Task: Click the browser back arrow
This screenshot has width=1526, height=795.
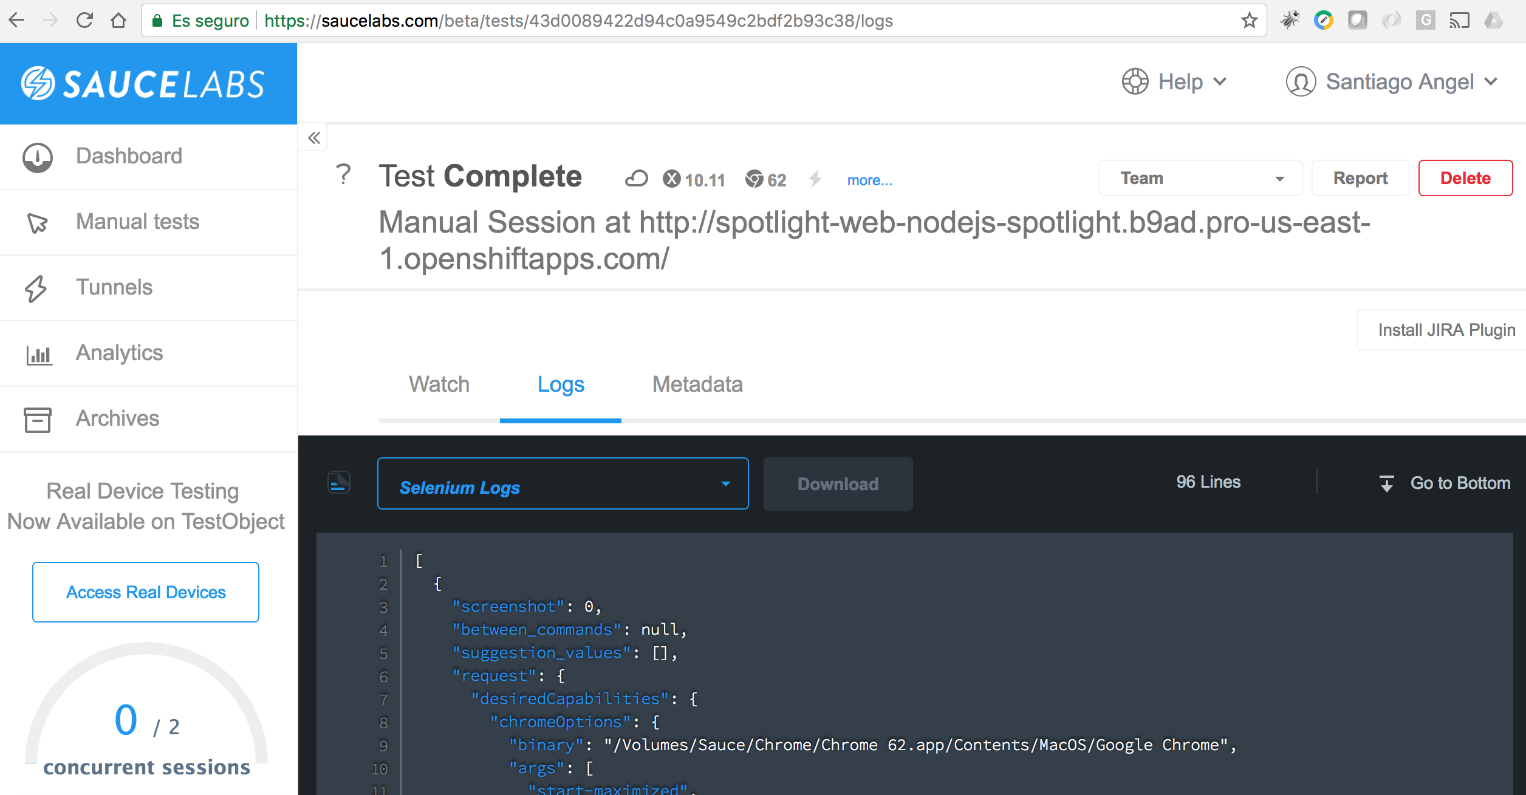Action: [17, 21]
